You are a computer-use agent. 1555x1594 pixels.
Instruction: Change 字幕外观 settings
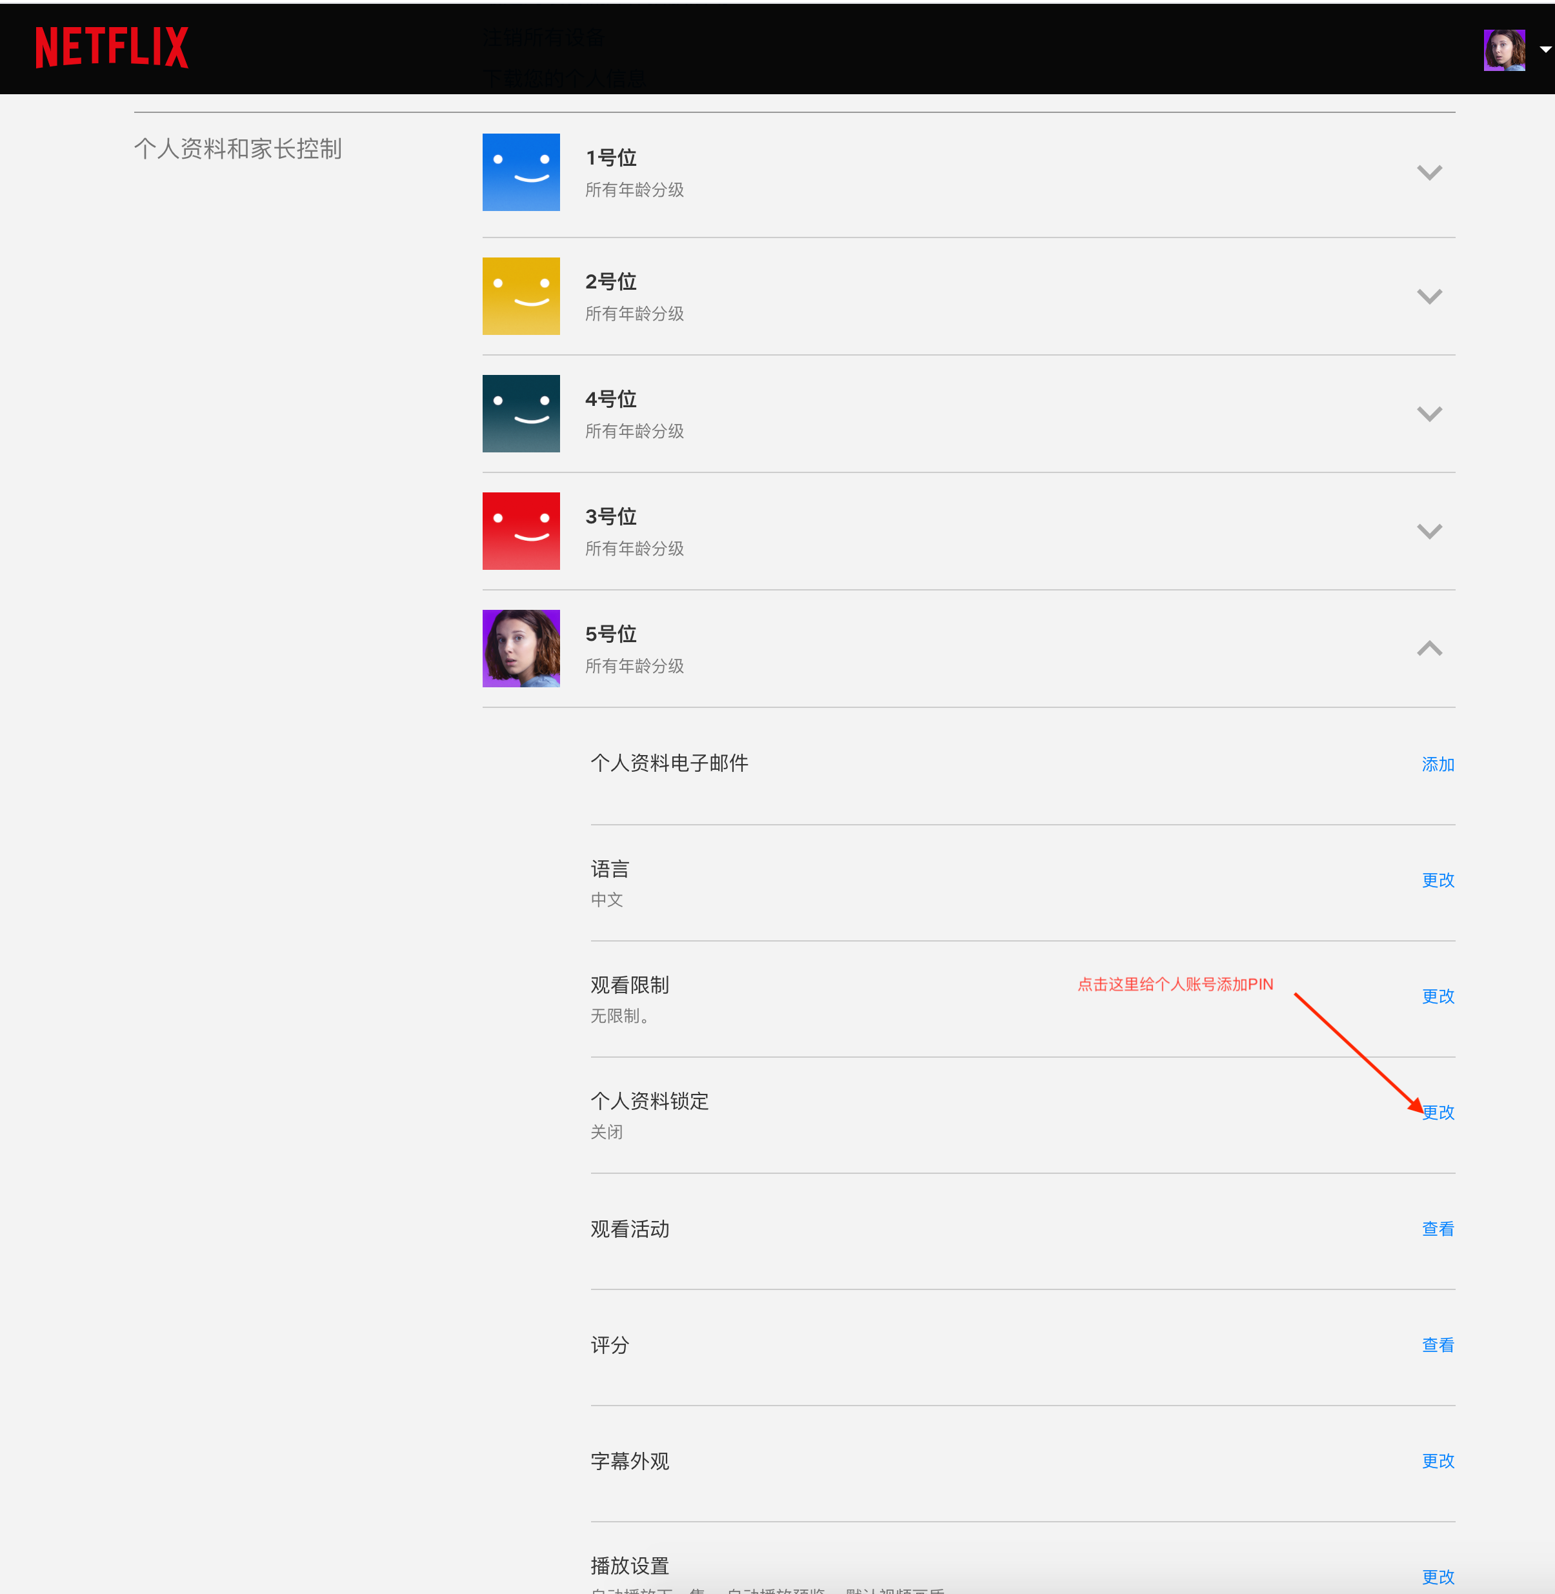tap(1438, 1461)
